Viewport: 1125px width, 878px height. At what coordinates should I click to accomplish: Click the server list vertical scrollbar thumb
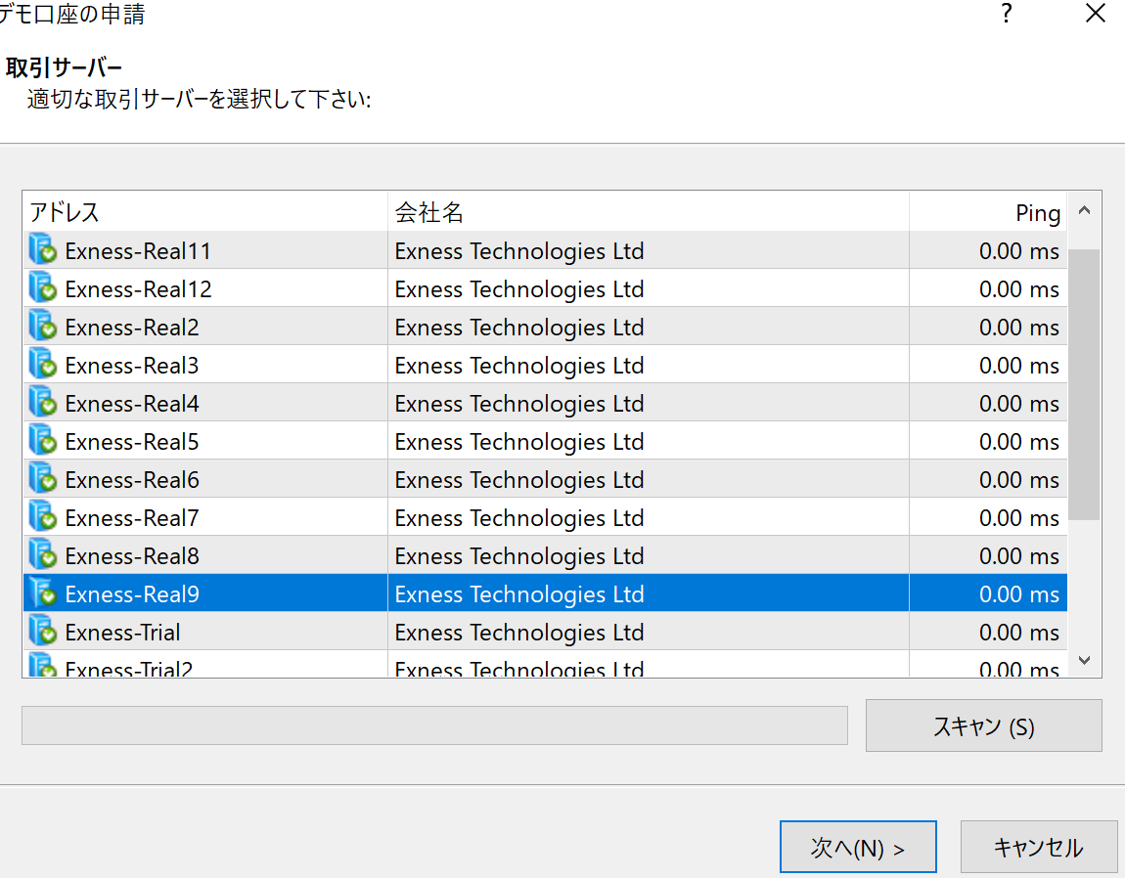pos(1084,384)
